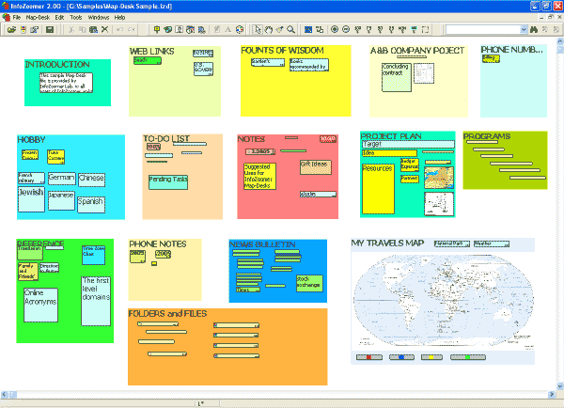Click the green marker button under travels map
564x408 pixels.
tap(468, 357)
